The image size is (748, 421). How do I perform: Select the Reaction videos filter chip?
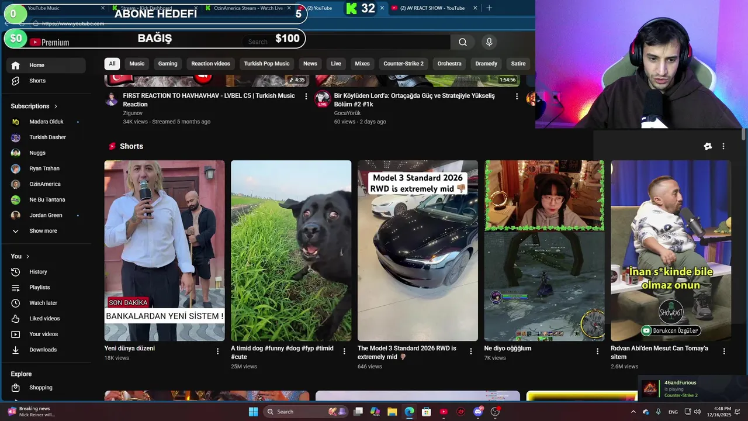pos(210,64)
